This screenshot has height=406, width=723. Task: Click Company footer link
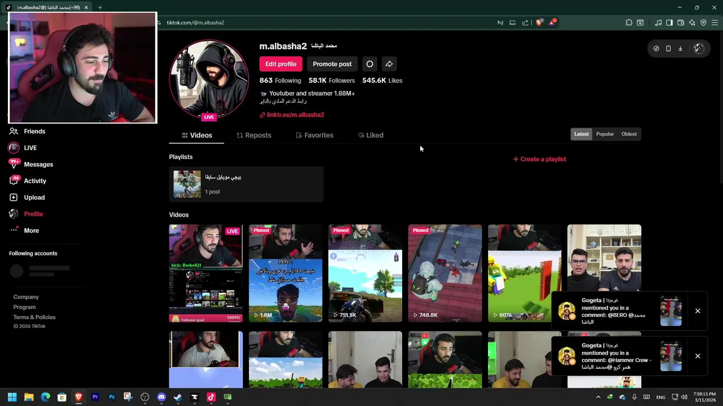[26, 297]
